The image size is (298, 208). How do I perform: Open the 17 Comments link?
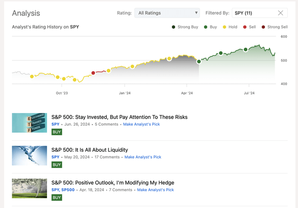tap(107, 157)
